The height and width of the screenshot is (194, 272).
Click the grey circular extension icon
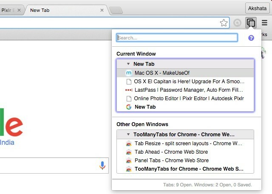point(237,22)
